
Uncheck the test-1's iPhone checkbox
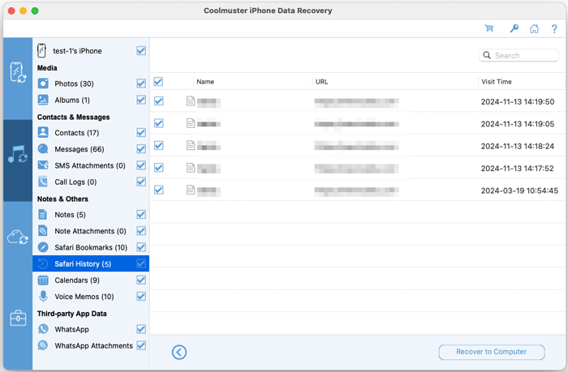tap(141, 51)
